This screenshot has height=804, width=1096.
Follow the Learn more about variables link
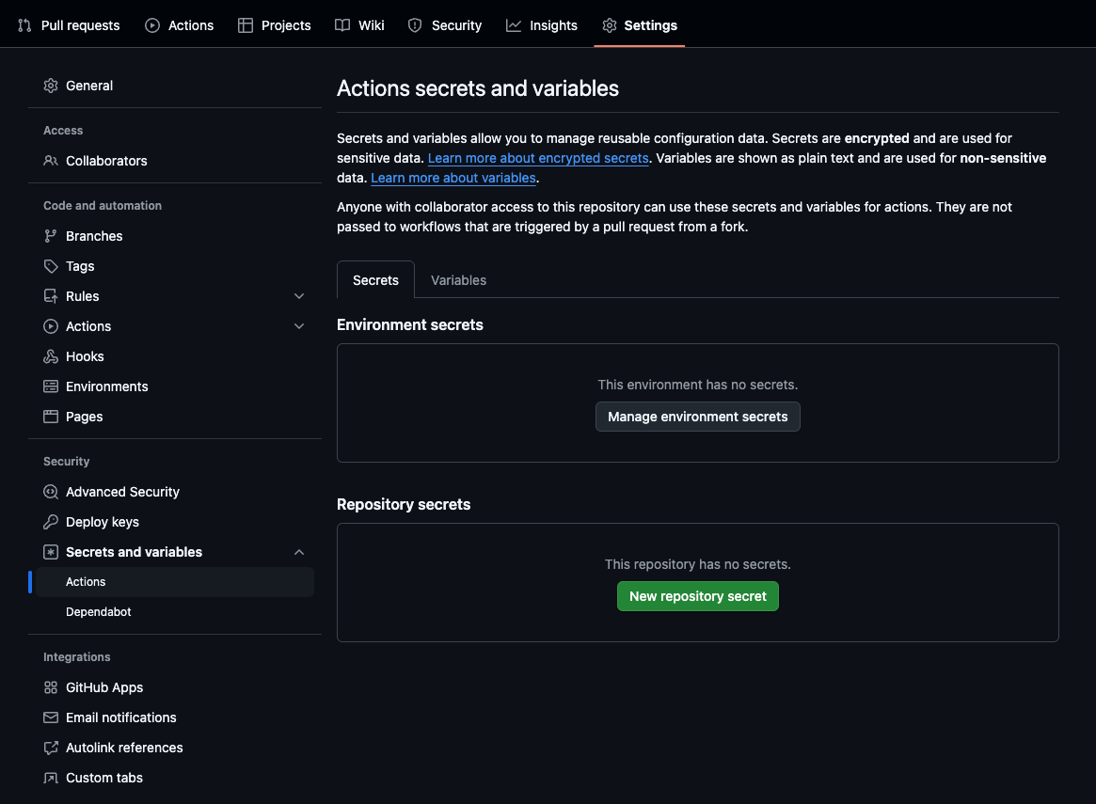[x=453, y=178]
